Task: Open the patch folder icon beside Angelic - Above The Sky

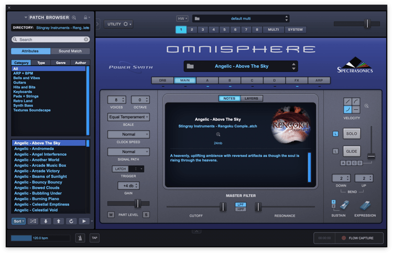Action: (190, 66)
